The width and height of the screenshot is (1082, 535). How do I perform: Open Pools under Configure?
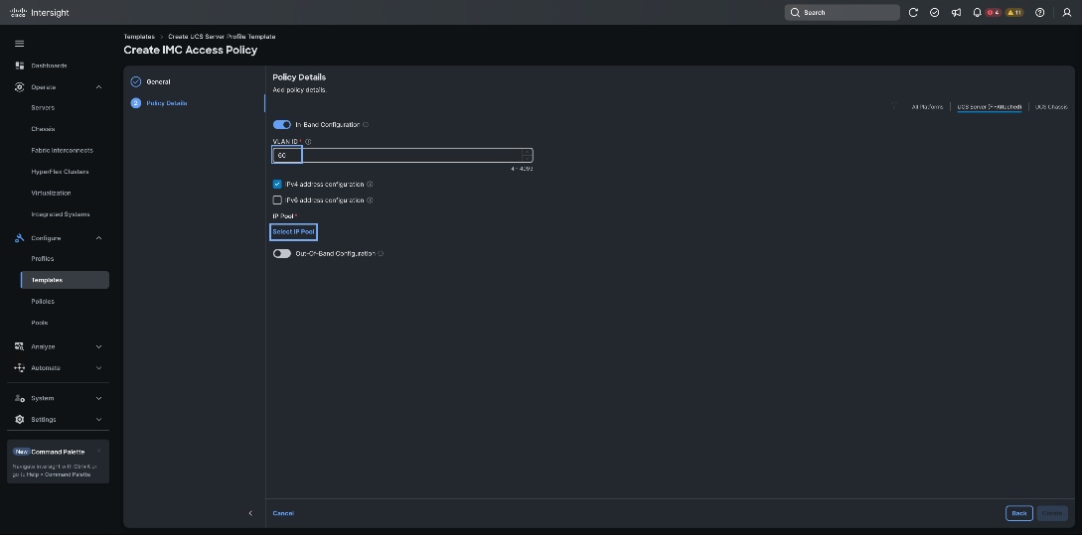click(x=40, y=323)
